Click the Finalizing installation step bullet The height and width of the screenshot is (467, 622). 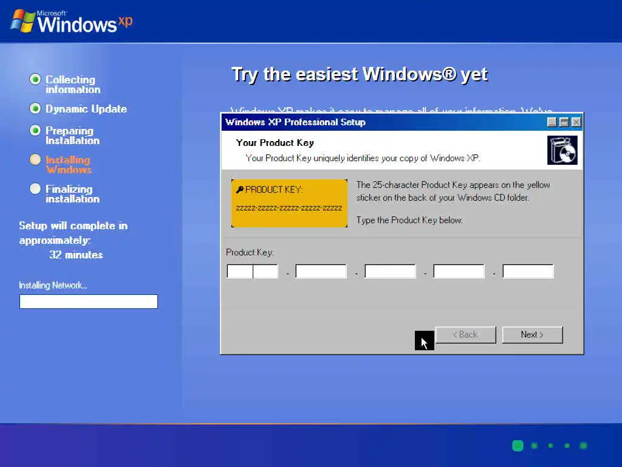(35, 189)
